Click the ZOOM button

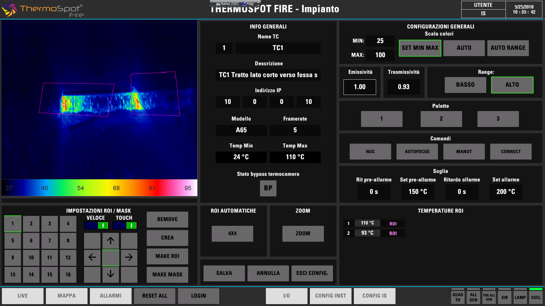303,233
